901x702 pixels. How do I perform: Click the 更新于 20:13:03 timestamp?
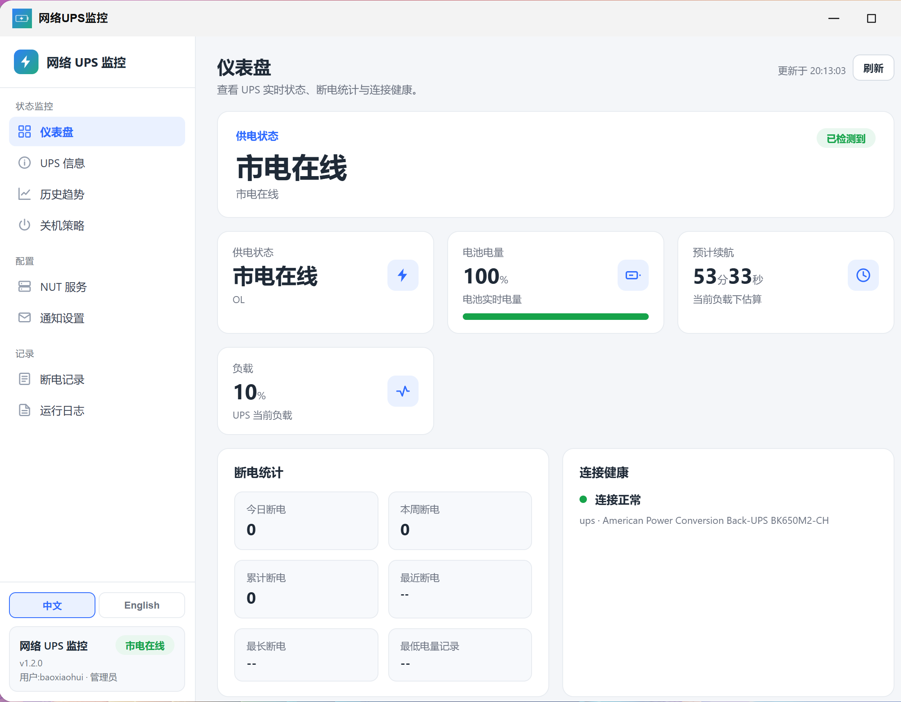[811, 70]
